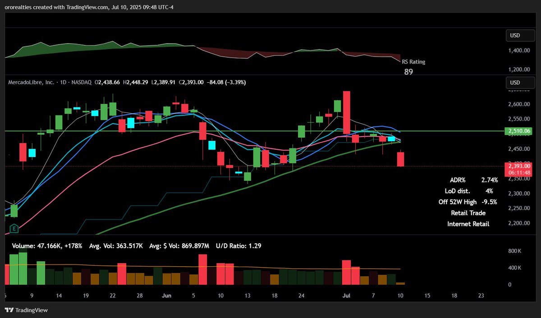Click the earnings 'E' marker on the chart
Viewport: 541px width, 318px height.
[x=14, y=228]
